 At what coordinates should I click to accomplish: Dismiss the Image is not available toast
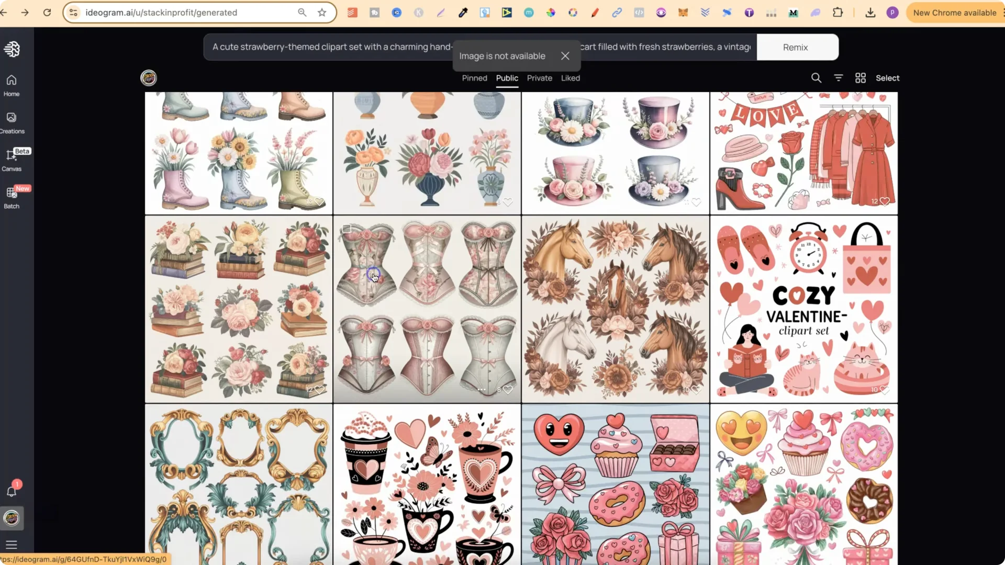click(x=565, y=56)
